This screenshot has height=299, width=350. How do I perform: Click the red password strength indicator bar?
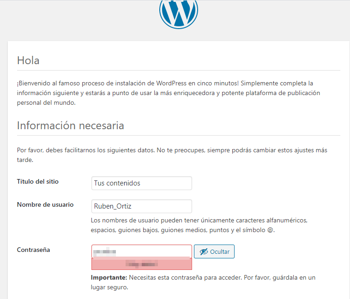coord(141,264)
